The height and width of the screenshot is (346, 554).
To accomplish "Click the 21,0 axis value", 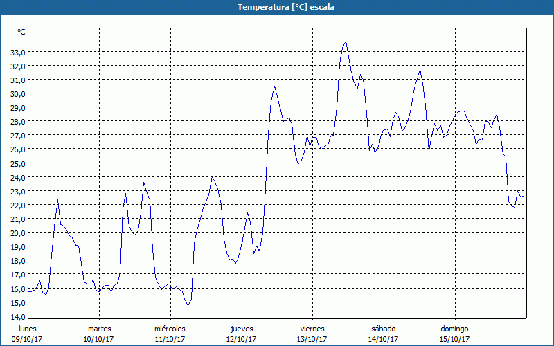I will [x=17, y=219].
